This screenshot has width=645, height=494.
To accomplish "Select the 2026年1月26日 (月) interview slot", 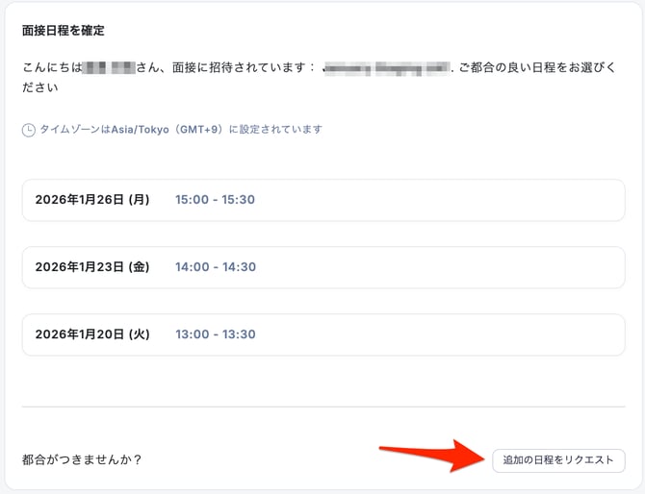I will (92, 200).
